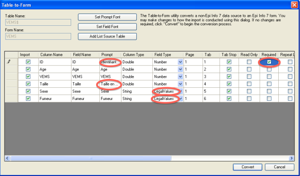Click the Convert button
The height and width of the screenshot is (176, 300).
(x=247, y=167)
